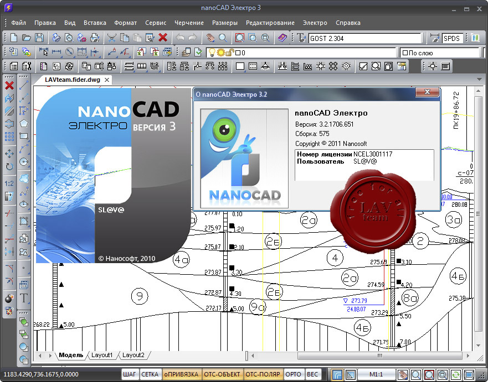Open the layer 0 dropdown list
The width and height of the screenshot is (488, 382).
click(x=301, y=53)
